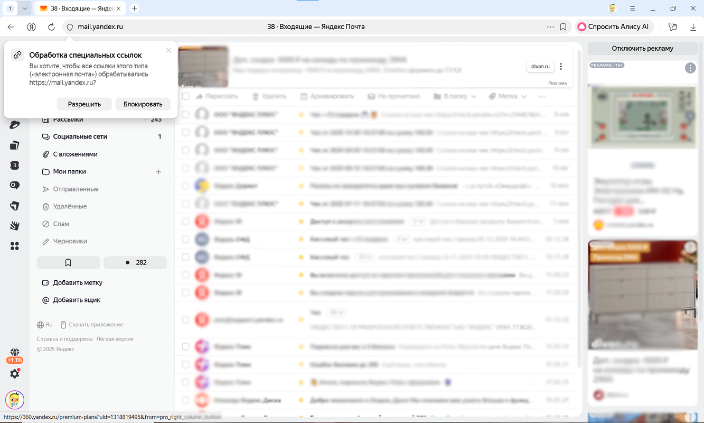Click the browser back arrow
This screenshot has height=423, width=704.
pyautogui.click(x=11, y=27)
